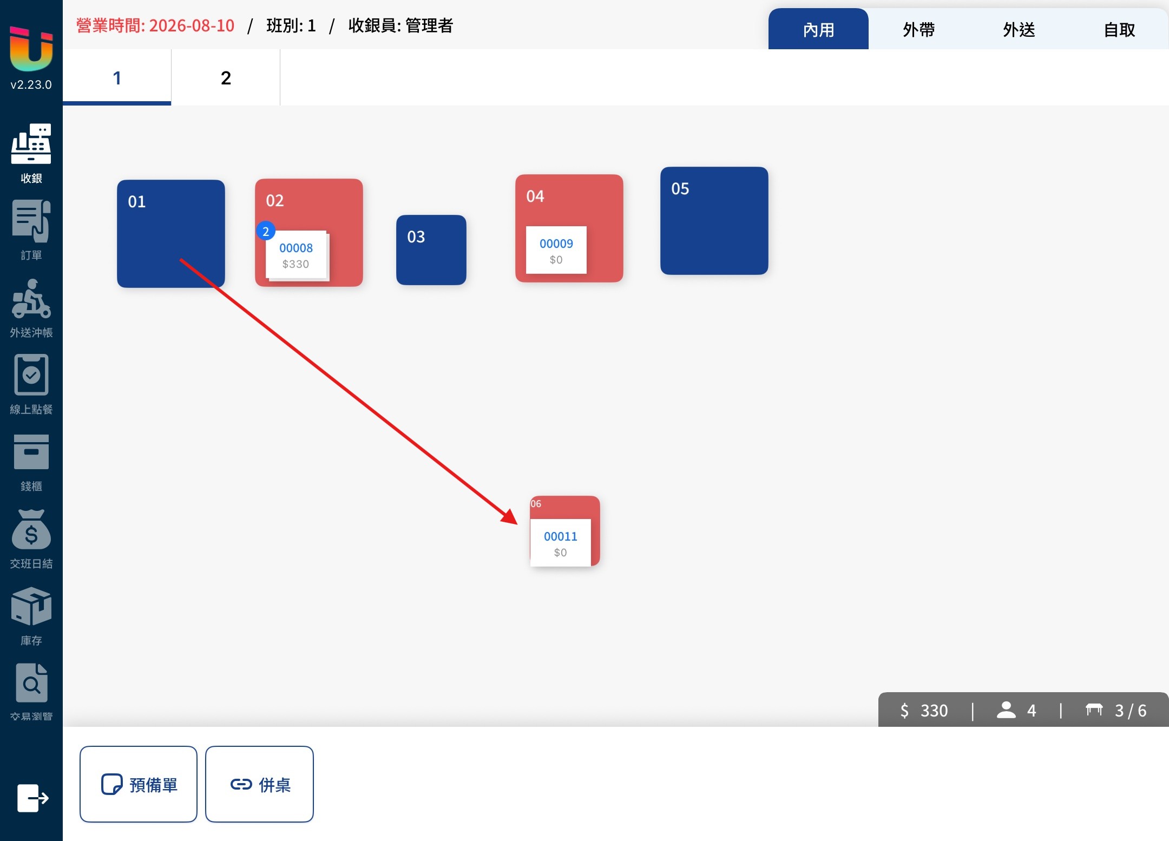Switch to floor area tab 2

pyautogui.click(x=226, y=78)
